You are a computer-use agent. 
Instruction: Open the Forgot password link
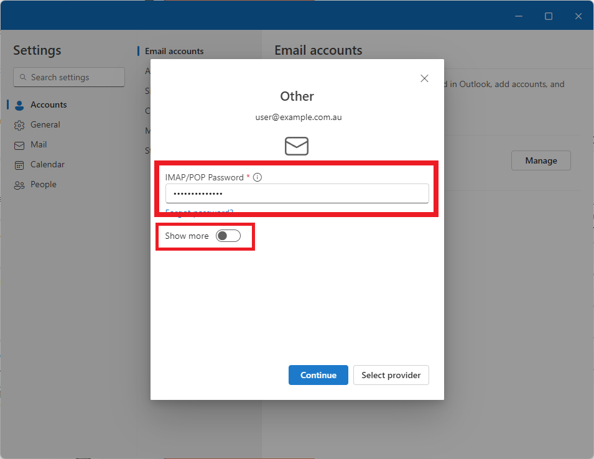pyautogui.click(x=199, y=212)
